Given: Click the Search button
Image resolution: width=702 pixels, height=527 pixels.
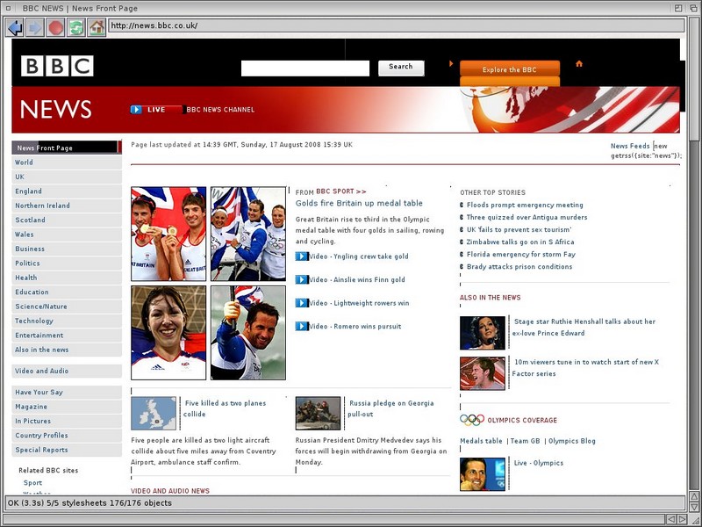Looking at the screenshot, I should tap(401, 67).
